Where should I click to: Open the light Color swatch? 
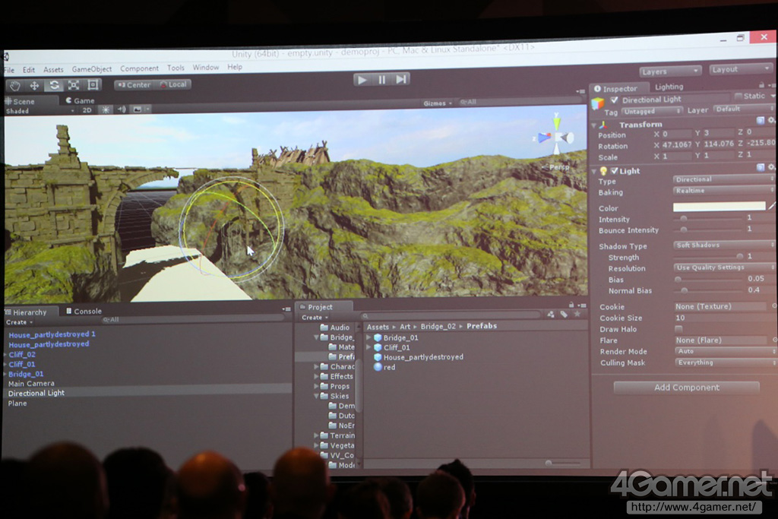click(719, 206)
